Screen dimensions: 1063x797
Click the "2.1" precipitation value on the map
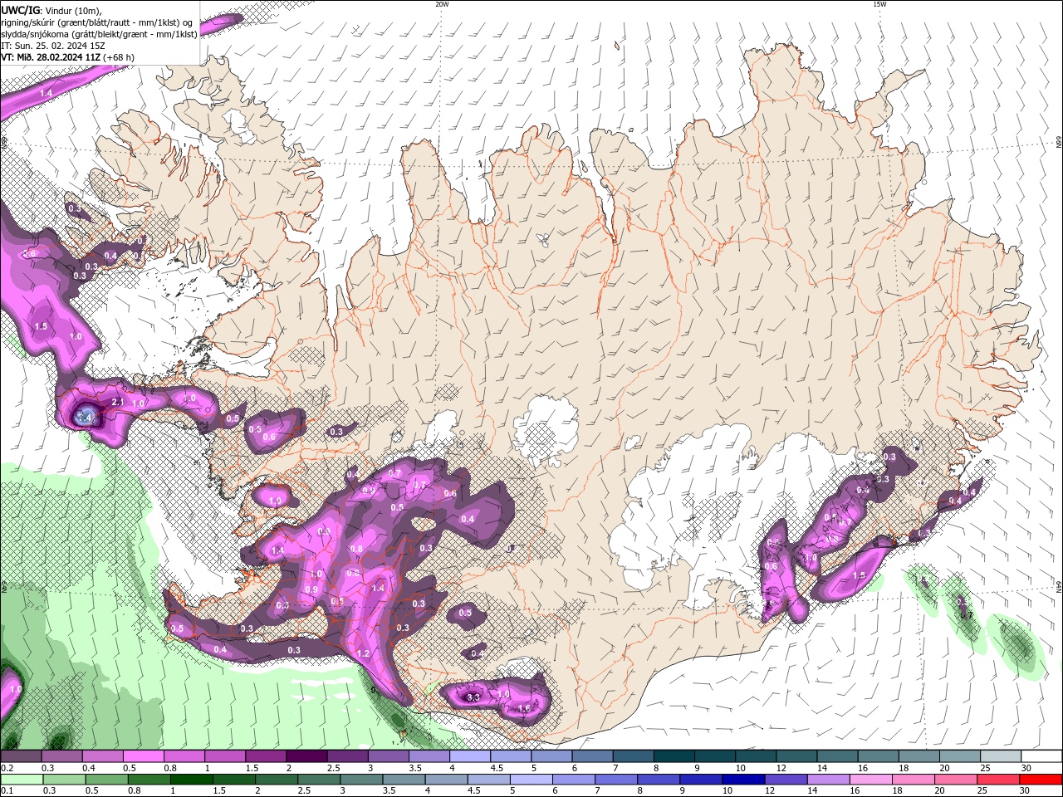117,402
